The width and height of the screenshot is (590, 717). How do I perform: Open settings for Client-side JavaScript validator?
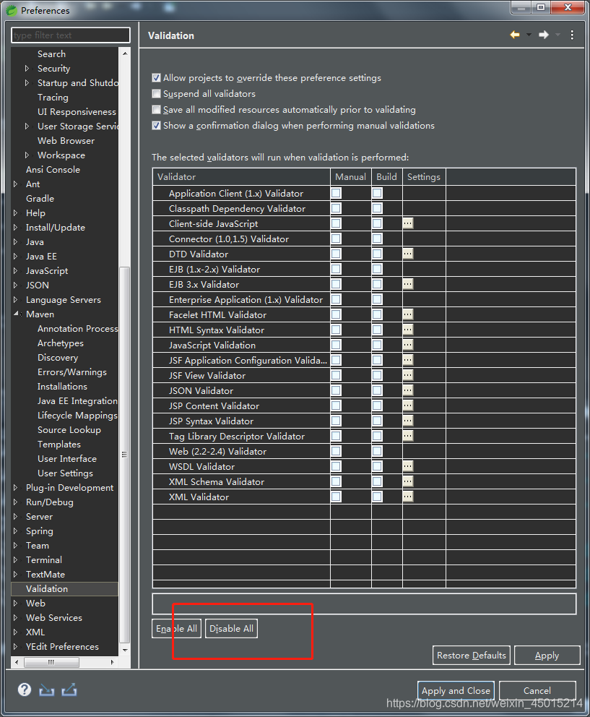tap(408, 223)
